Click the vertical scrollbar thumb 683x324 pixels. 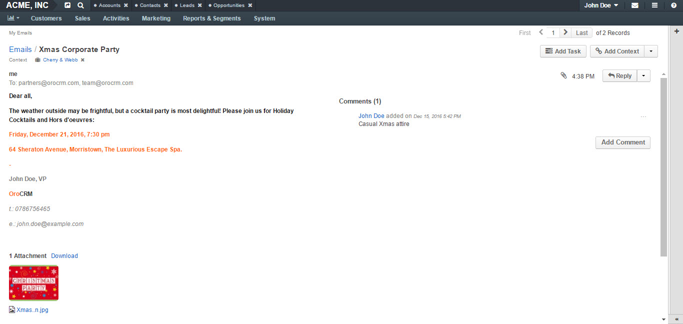coord(663,167)
